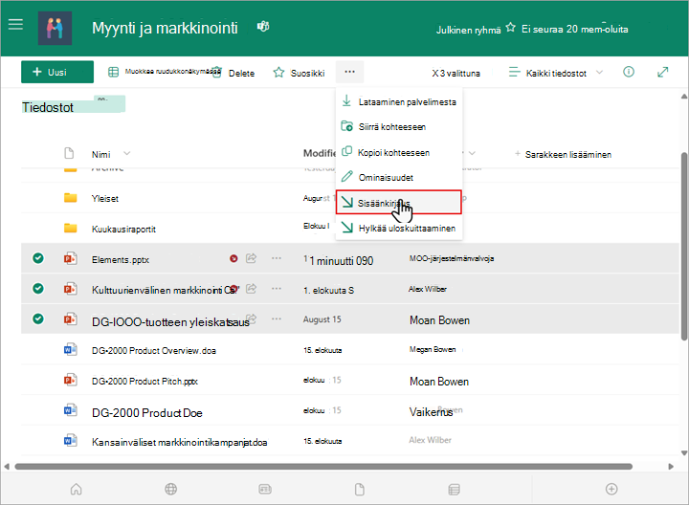Open the hamburger navigation menu

click(x=15, y=24)
